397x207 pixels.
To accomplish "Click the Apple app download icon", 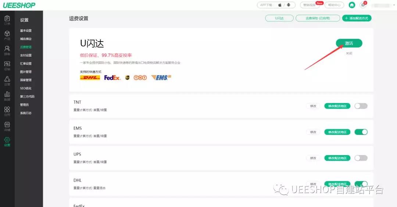I will (x=280, y=5).
